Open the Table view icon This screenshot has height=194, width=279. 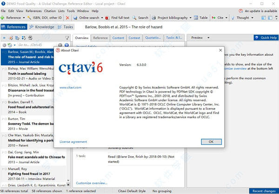click(196, 18)
